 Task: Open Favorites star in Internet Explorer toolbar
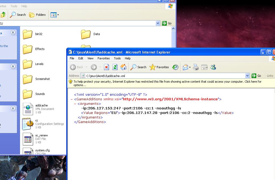click(159, 67)
